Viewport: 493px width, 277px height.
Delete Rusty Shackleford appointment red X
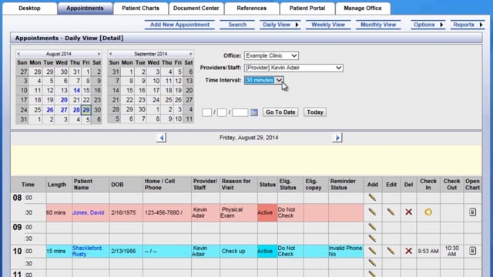pos(408,251)
